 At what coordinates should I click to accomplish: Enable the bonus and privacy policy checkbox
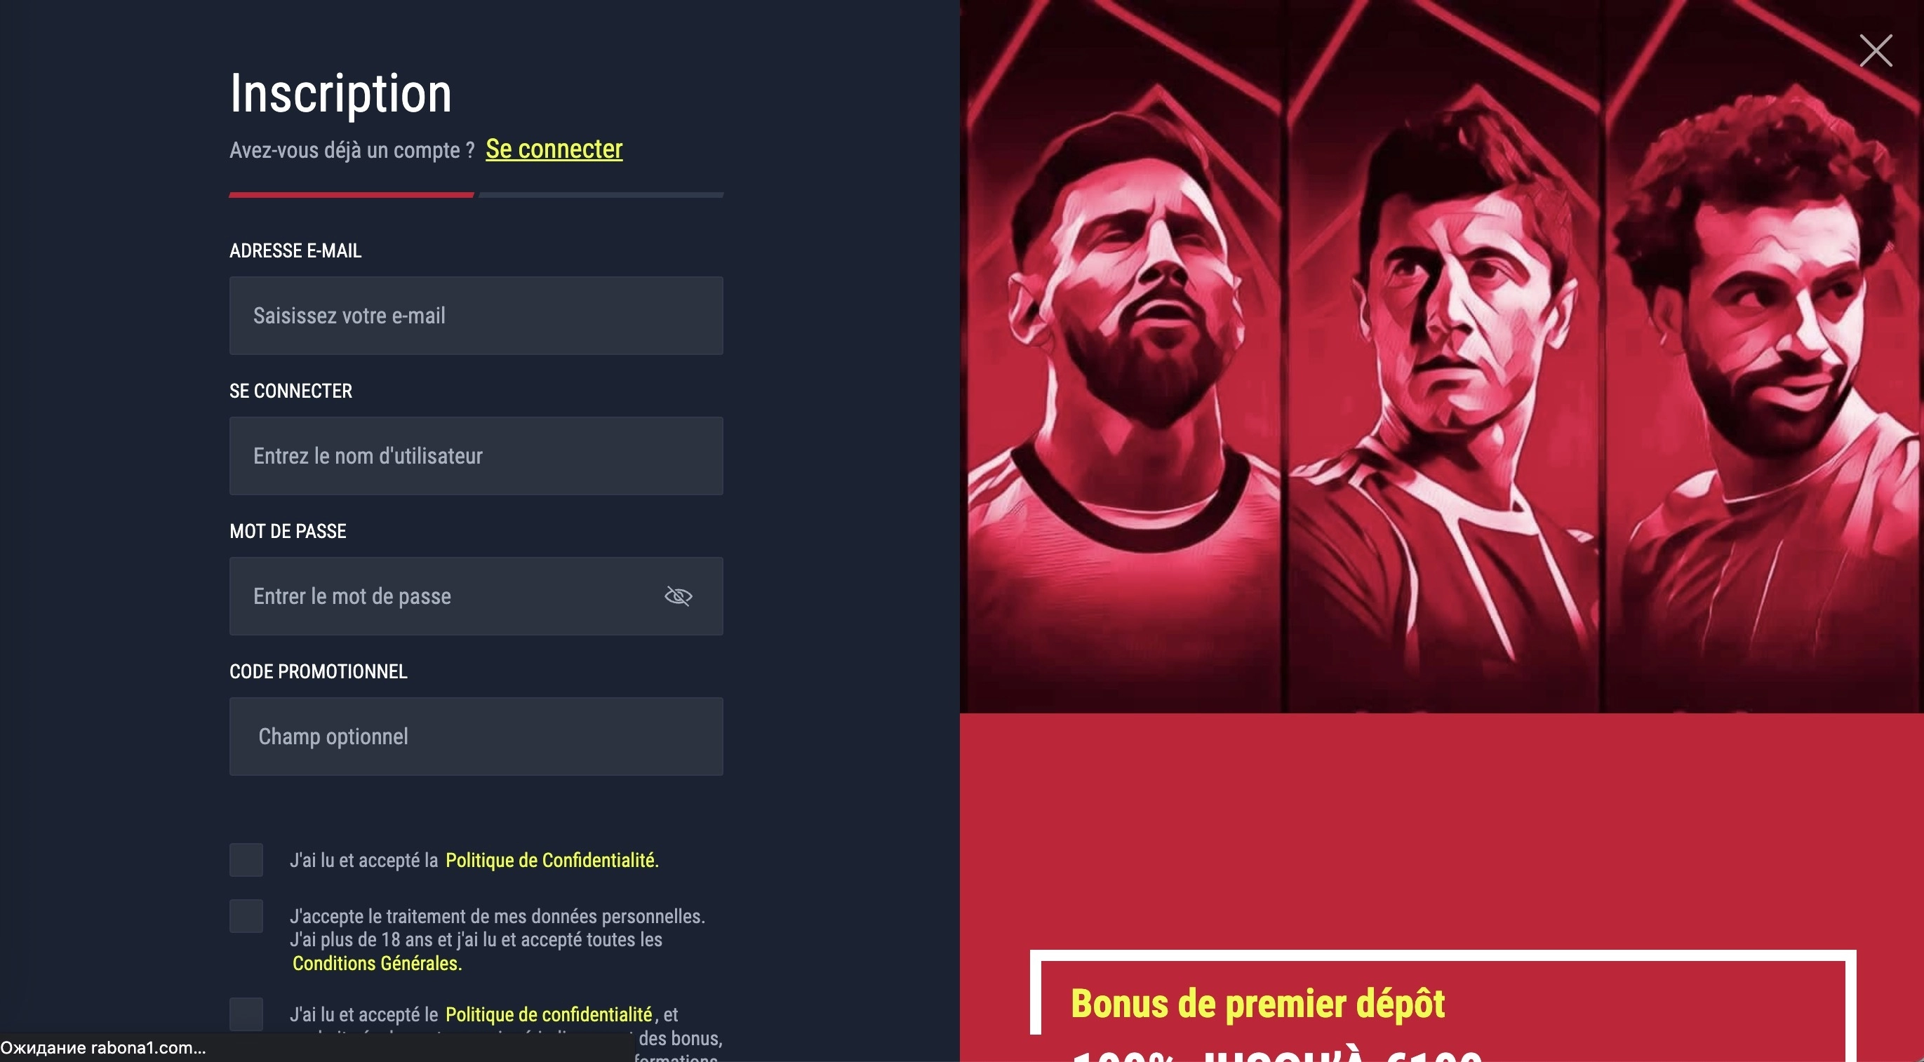(246, 1014)
